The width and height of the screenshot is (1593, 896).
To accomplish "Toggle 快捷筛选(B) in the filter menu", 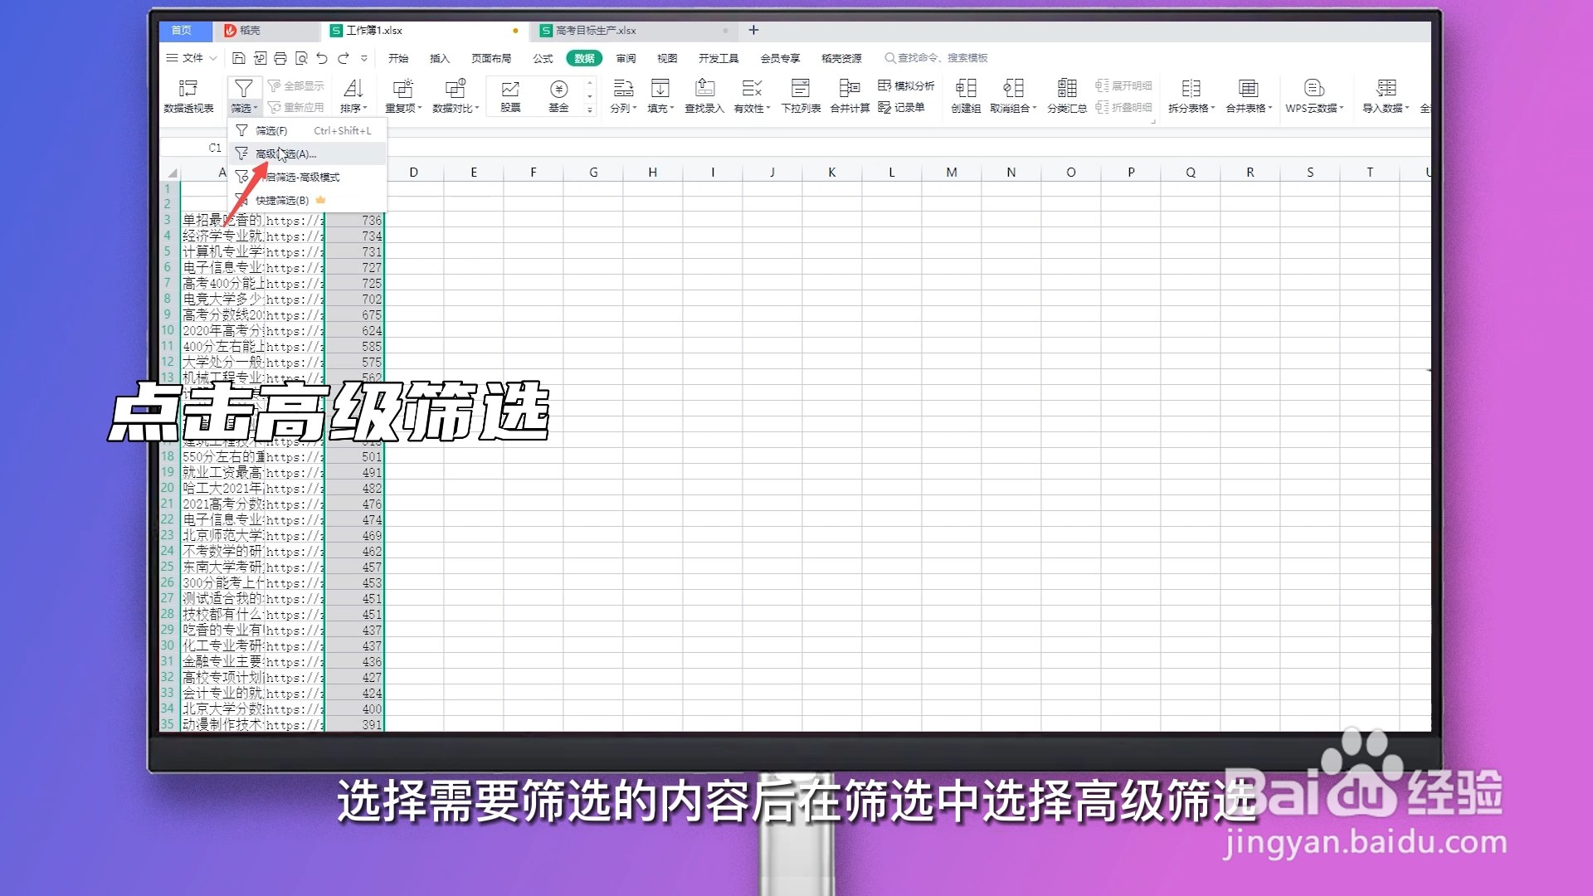I will (x=282, y=200).
